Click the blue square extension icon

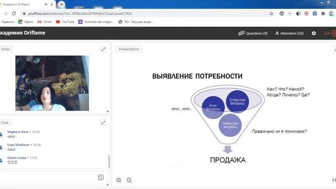click(x=315, y=14)
